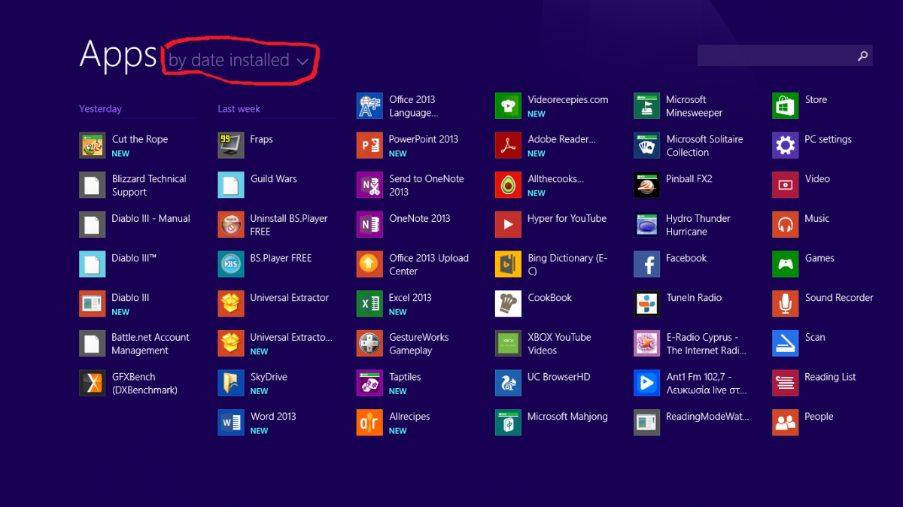Launch the Games controller icon
The image size is (903, 507).
click(x=785, y=264)
